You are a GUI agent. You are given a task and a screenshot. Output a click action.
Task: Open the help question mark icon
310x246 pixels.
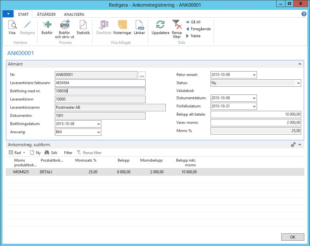304,14
